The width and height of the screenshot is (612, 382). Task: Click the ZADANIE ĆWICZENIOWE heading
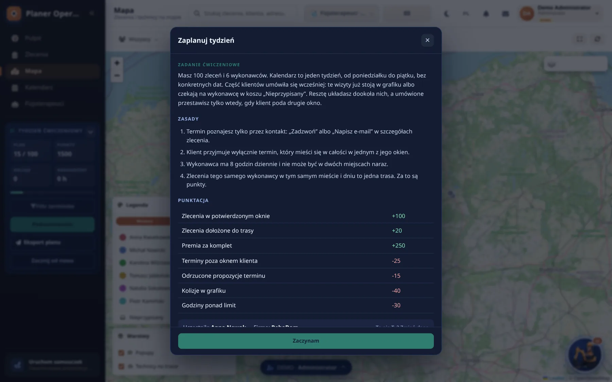(x=209, y=65)
